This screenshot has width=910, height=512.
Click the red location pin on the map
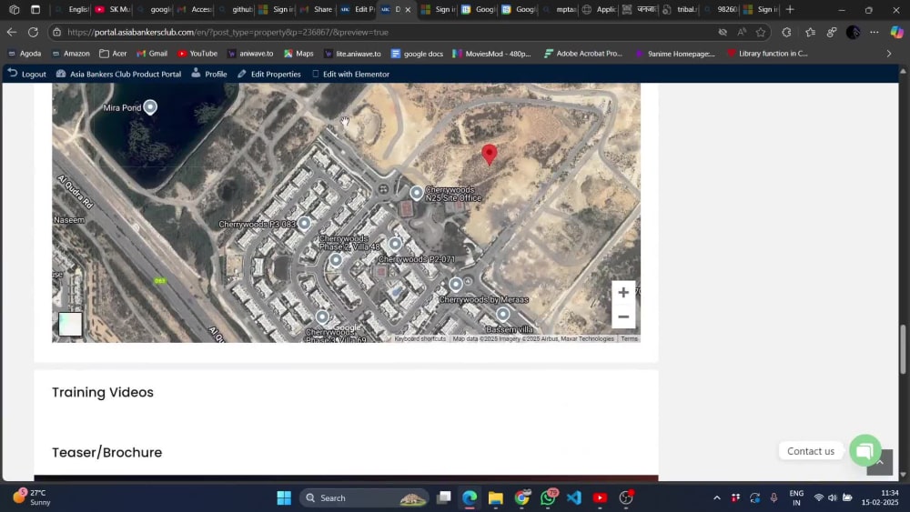tap(490, 155)
